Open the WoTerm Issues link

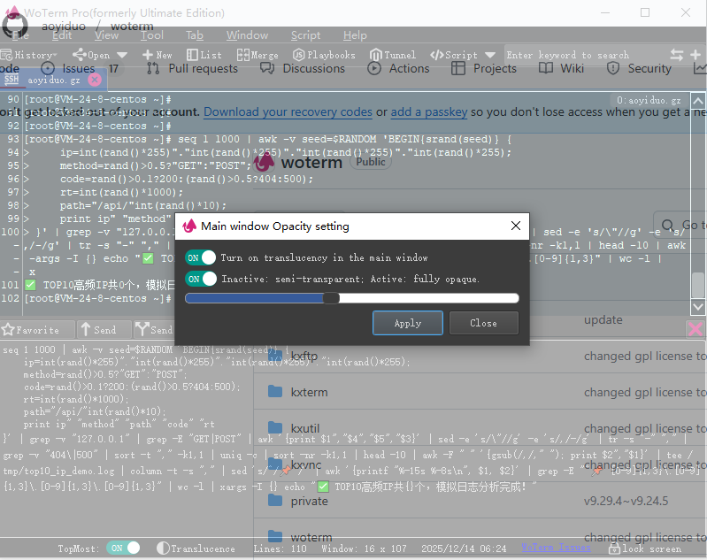point(556,548)
